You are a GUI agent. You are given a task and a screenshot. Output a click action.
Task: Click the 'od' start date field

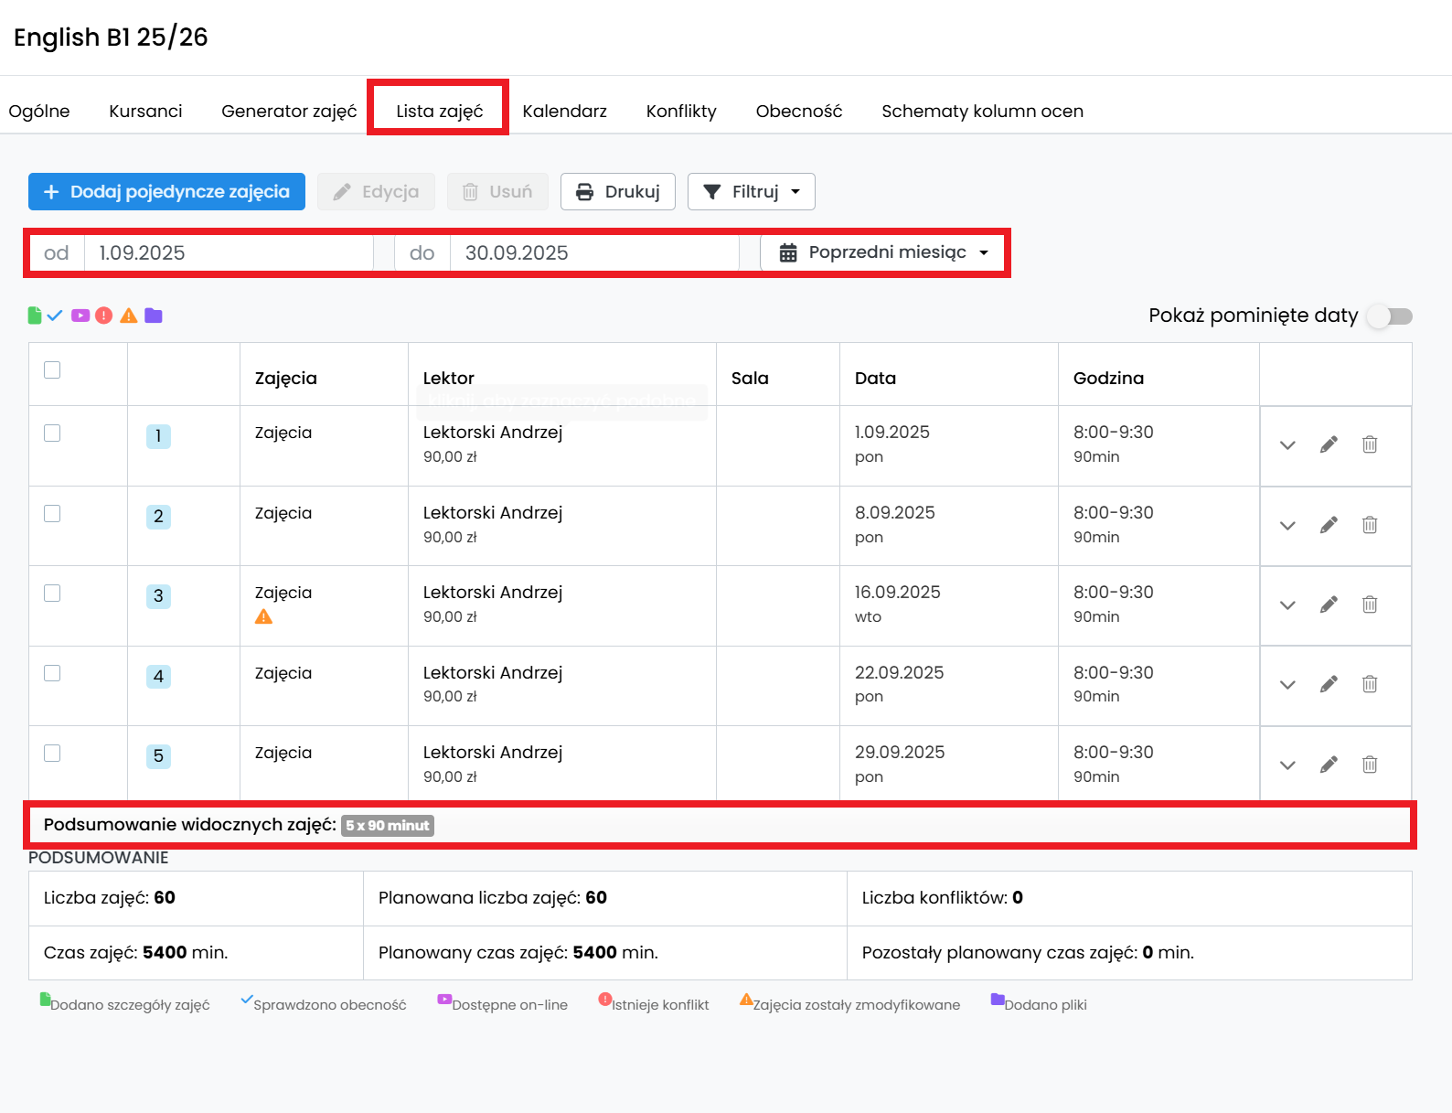228,253
